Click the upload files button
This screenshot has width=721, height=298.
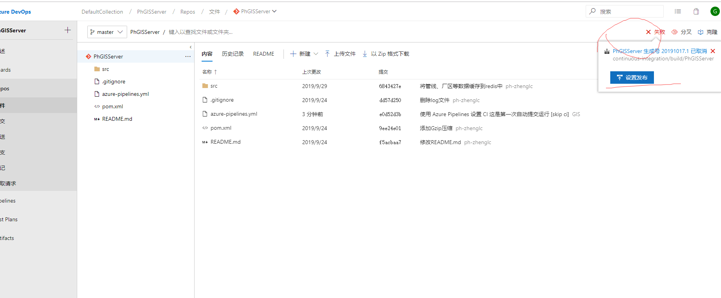pyautogui.click(x=340, y=54)
